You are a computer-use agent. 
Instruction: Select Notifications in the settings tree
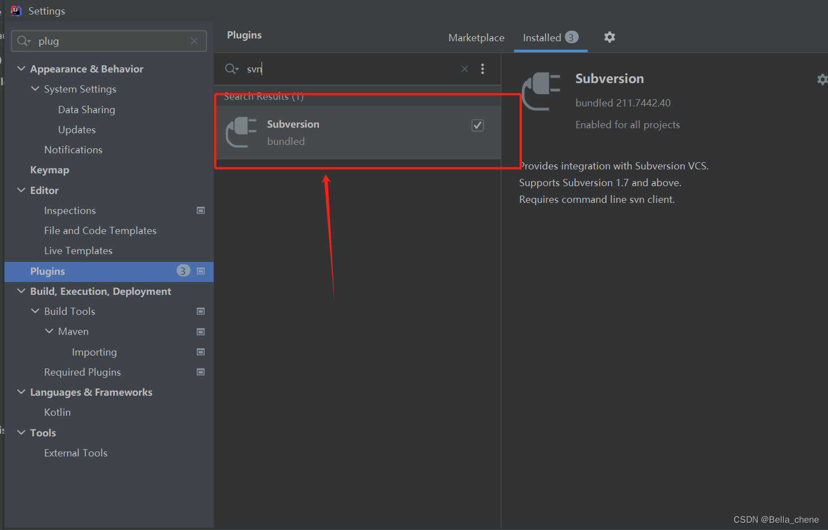click(73, 150)
